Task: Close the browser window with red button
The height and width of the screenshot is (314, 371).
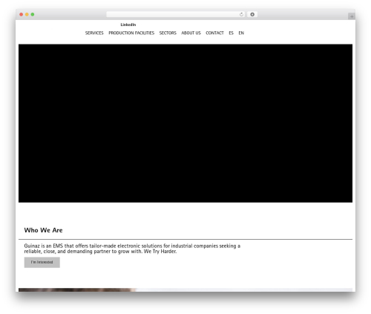Action: click(22, 15)
